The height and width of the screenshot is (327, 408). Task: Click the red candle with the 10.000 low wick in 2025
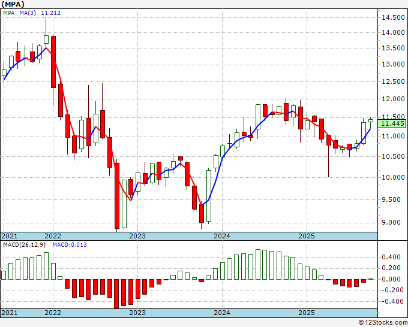[x=329, y=140]
